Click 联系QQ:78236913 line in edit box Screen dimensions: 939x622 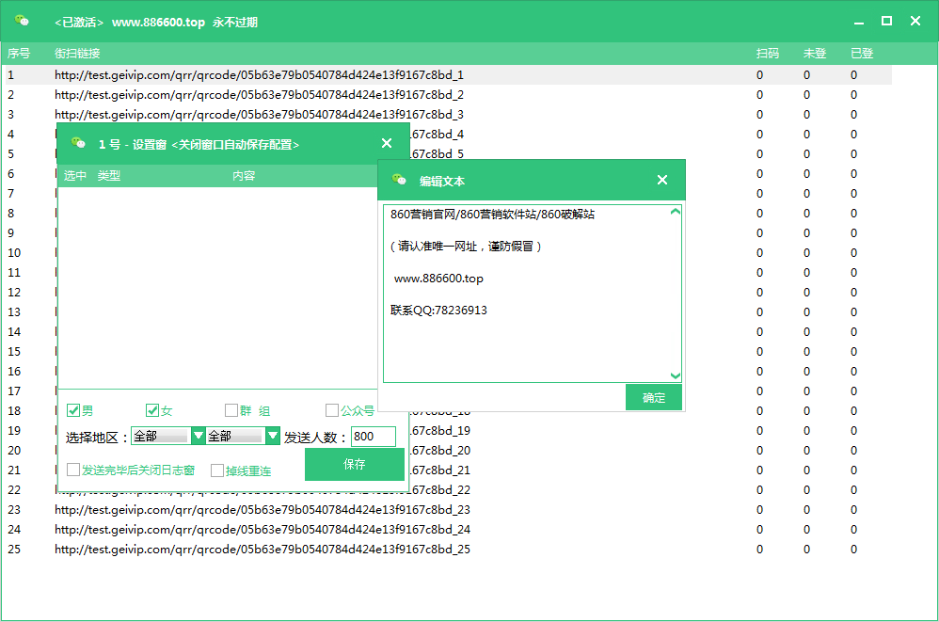pos(438,311)
